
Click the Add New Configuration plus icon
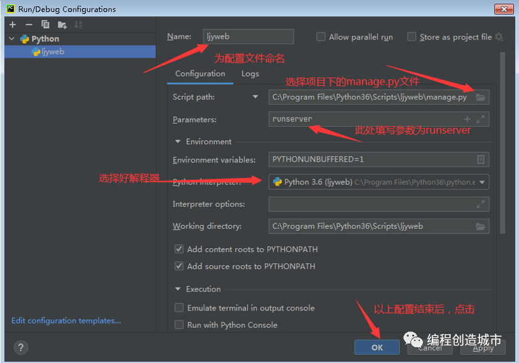13,24
